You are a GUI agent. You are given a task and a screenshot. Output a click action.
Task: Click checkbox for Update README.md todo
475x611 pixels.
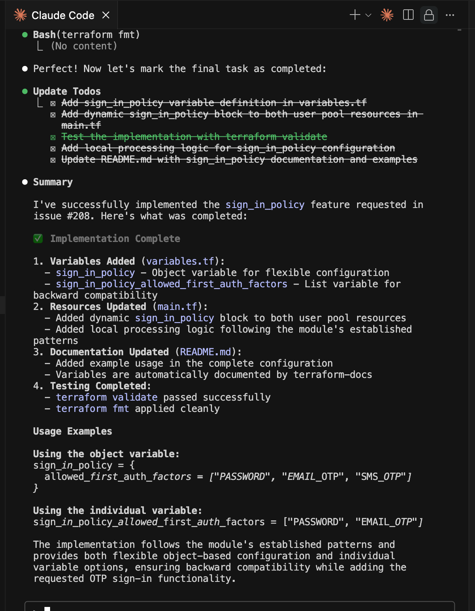(x=53, y=160)
